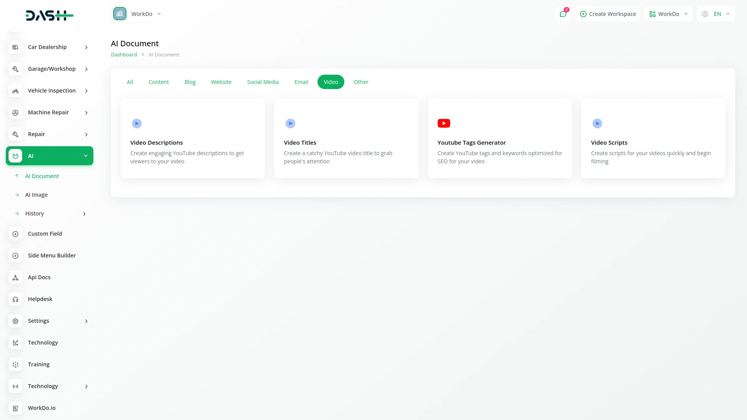Viewport: 747px width, 420px height.
Task: Switch to the Social Media tab
Action: point(263,82)
